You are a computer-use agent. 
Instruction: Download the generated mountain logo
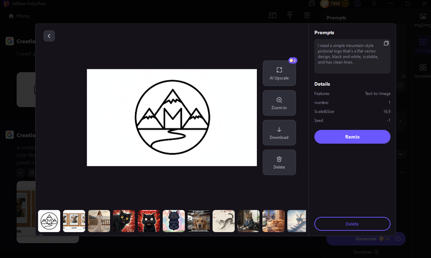click(x=279, y=132)
